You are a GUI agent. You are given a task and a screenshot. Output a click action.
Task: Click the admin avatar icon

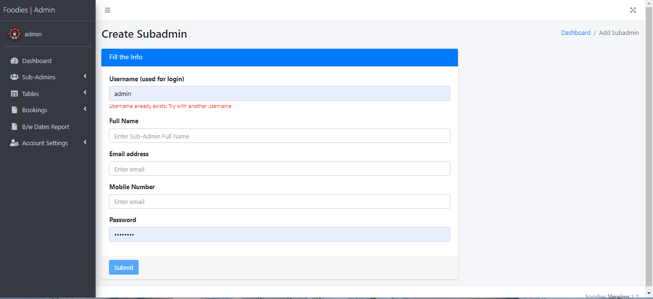(15, 34)
